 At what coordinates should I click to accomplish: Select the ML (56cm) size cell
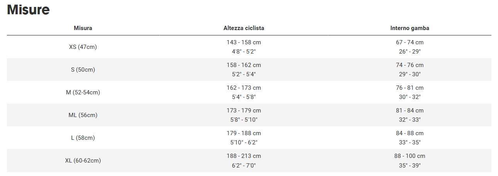point(83,115)
